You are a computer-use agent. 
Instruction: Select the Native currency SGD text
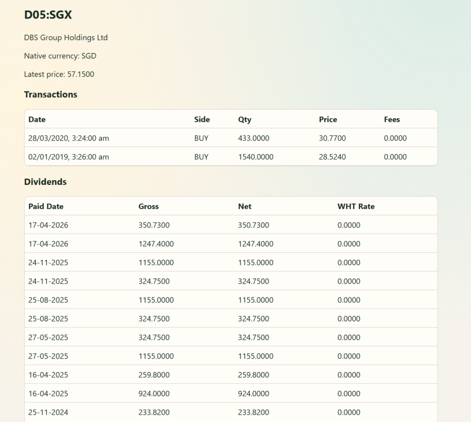tap(60, 56)
